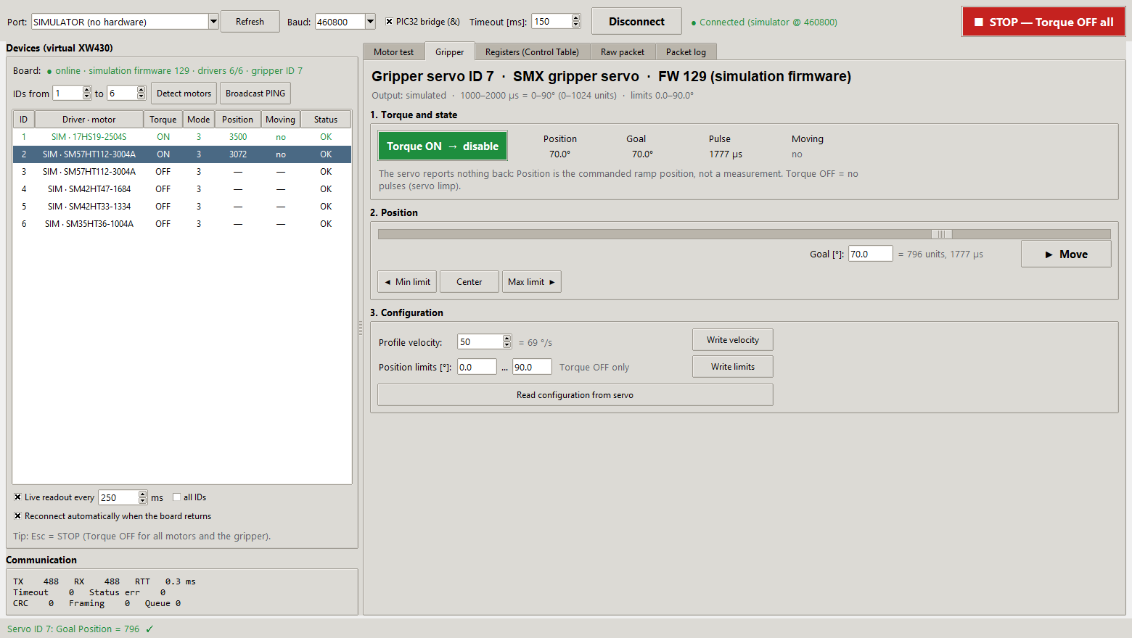The height and width of the screenshot is (638, 1132).
Task: Switch to the Packet log tab
Action: click(x=686, y=52)
